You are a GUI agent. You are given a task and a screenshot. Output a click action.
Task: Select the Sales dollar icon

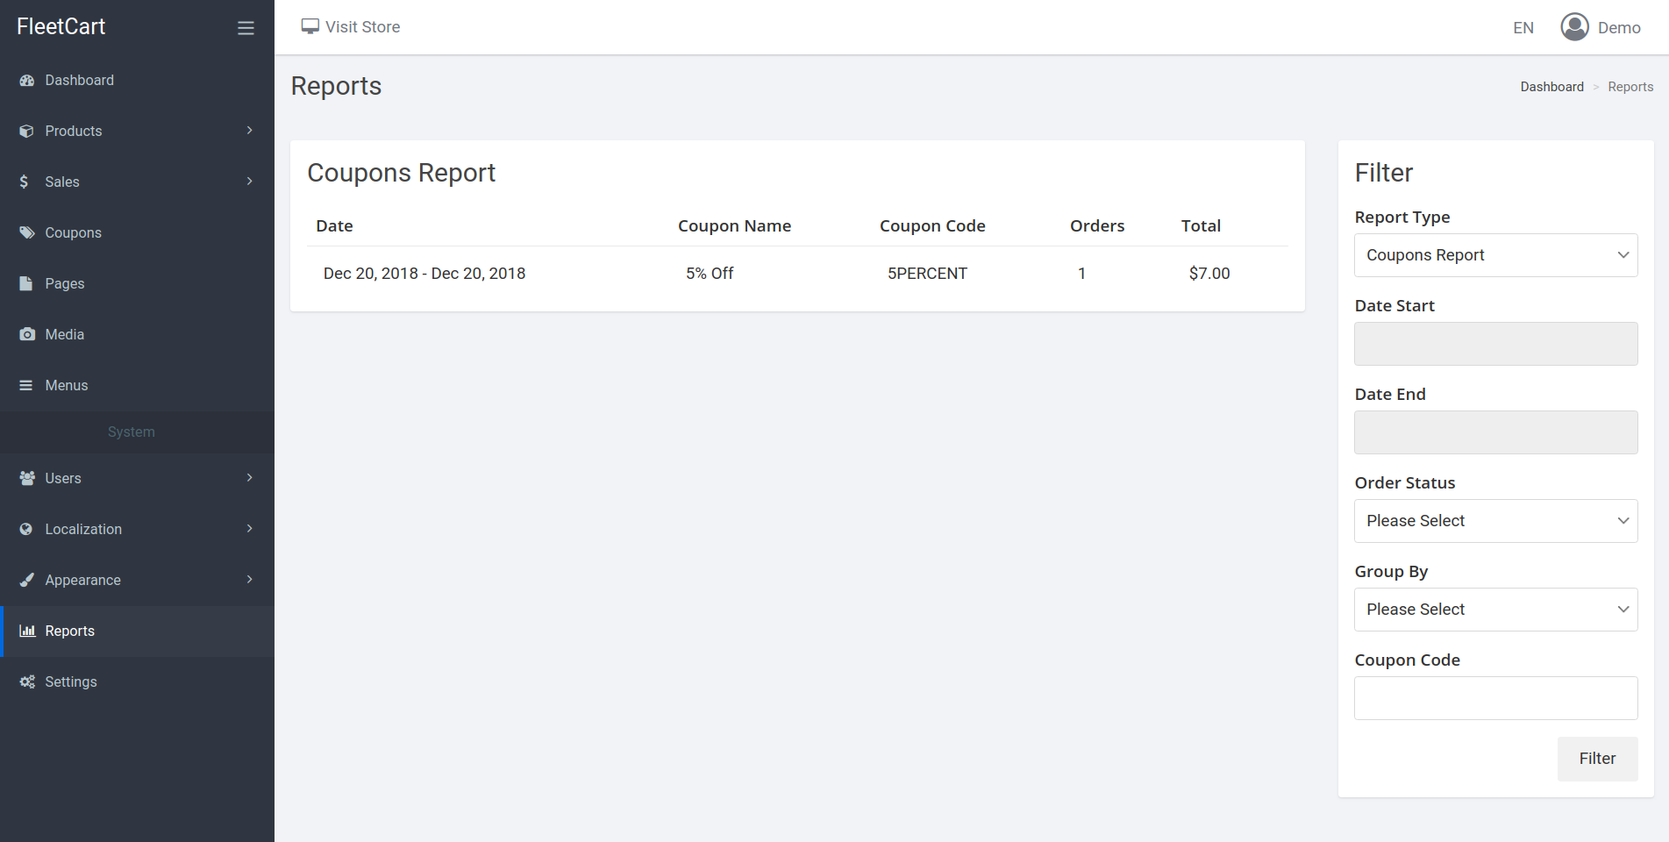pyautogui.click(x=24, y=182)
